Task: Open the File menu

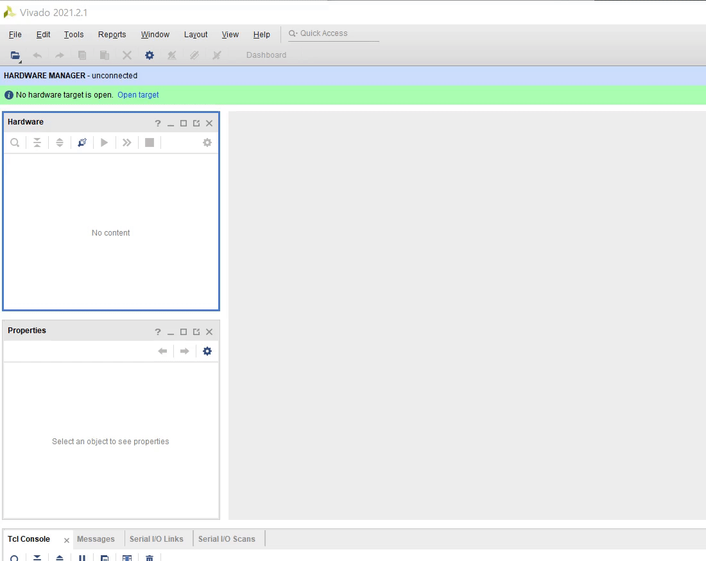Action: (15, 35)
